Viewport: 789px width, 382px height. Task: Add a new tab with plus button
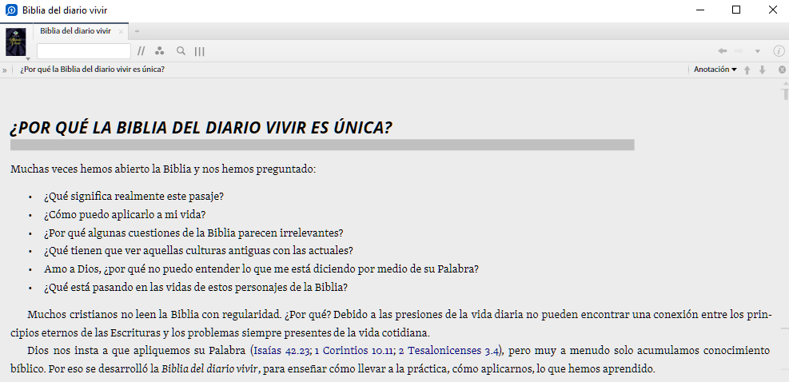(137, 31)
